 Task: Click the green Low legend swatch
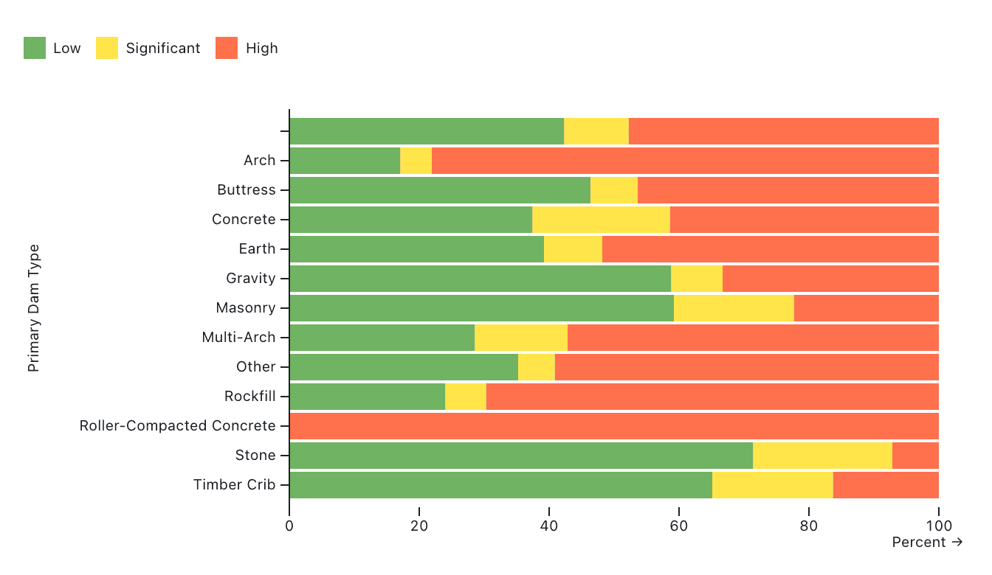pyautogui.click(x=35, y=48)
